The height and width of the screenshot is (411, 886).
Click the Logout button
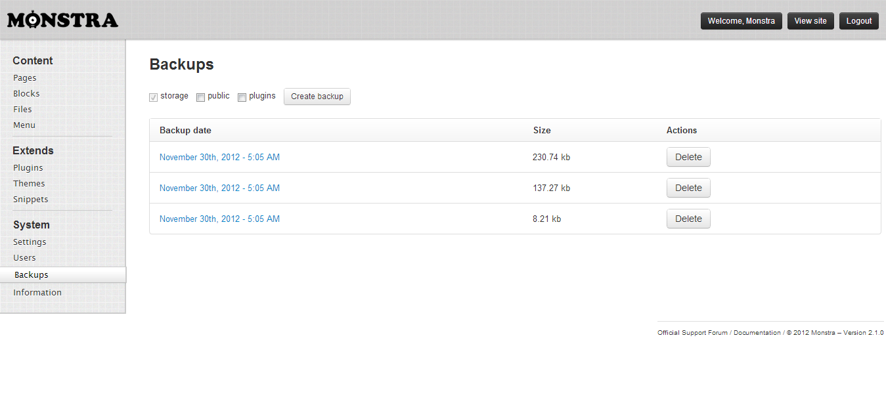tap(858, 21)
